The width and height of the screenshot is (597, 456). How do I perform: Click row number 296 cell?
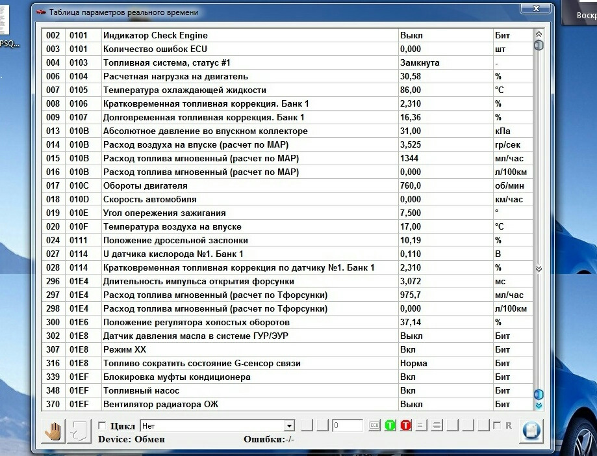point(54,282)
